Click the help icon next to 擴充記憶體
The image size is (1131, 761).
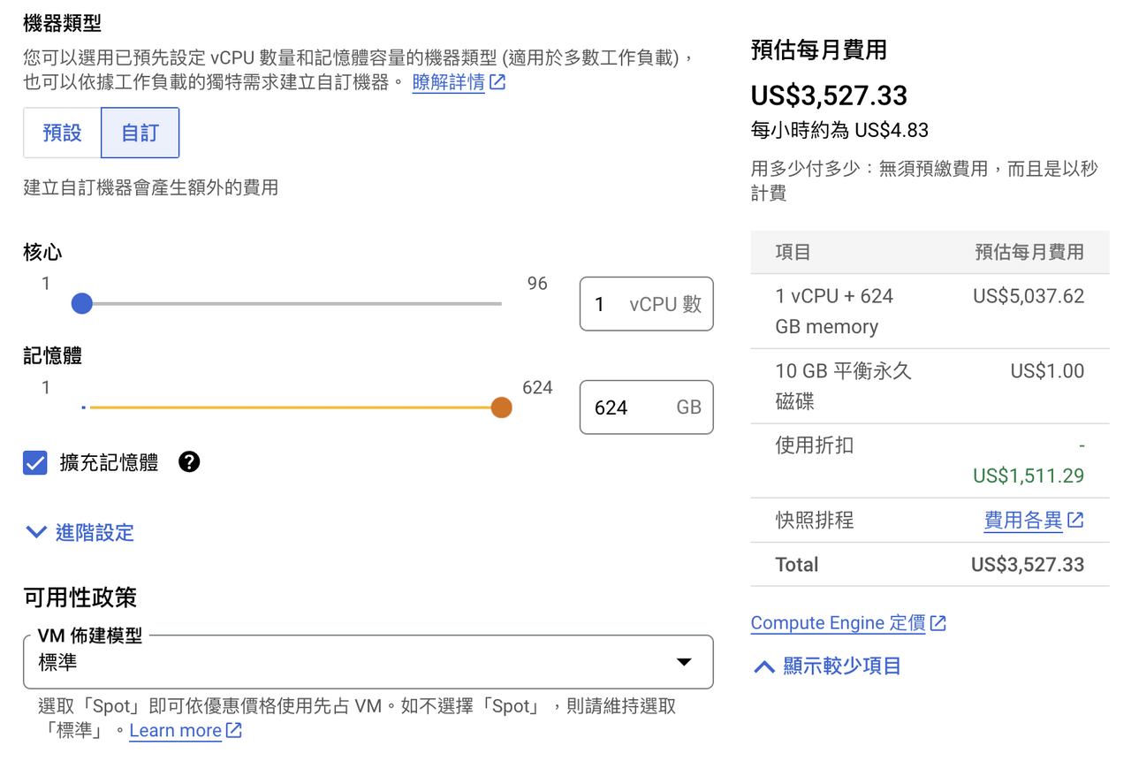[x=189, y=461]
